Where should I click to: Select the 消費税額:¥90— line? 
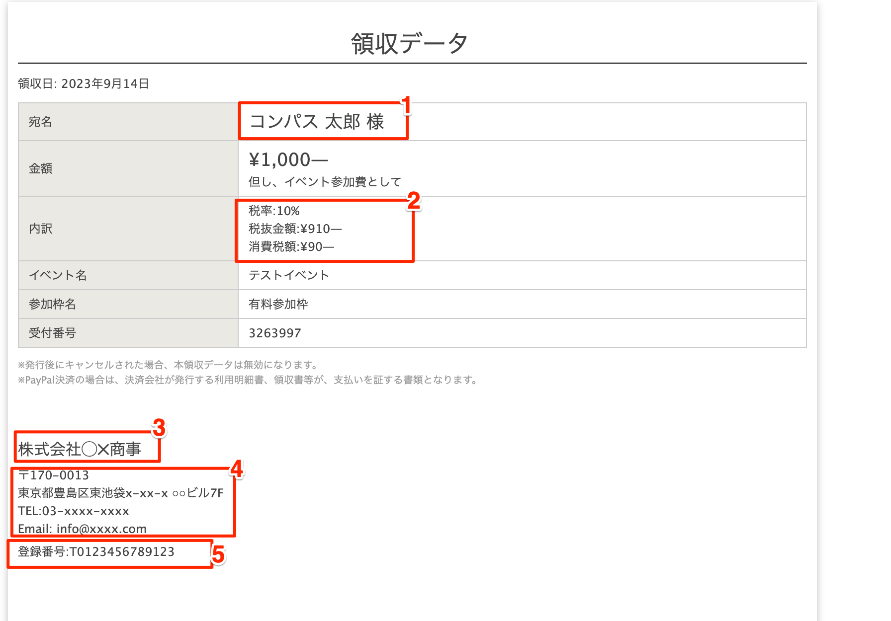tap(291, 246)
